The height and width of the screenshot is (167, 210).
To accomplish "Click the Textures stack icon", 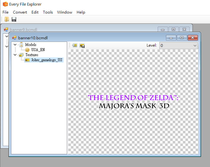I will click(21, 55).
